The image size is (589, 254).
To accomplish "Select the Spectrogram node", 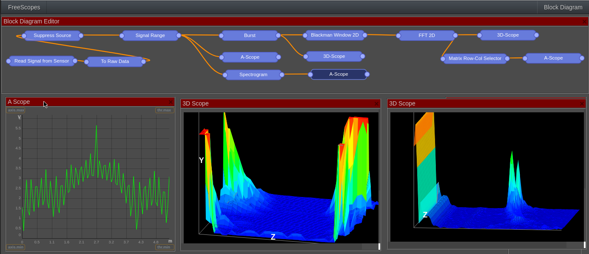I will [x=253, y=75].
